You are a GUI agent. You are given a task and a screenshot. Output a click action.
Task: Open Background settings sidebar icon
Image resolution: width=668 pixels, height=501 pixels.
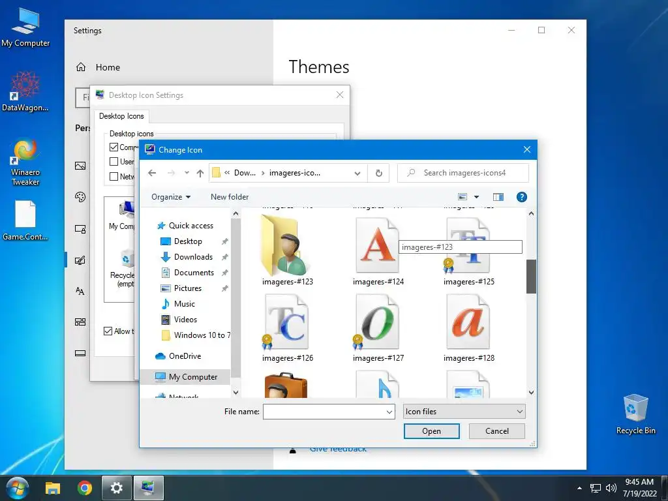pos(80,166)
